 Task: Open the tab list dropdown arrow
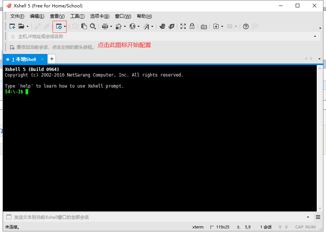(x=320, y=59)
